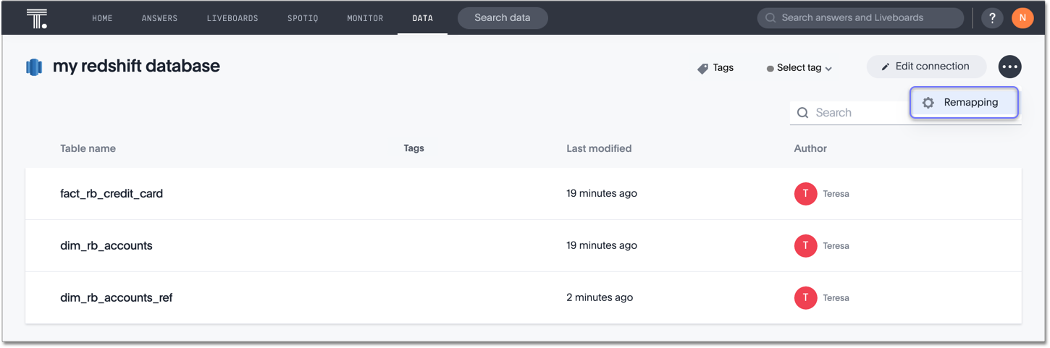Image resolution: width=1050 pixels, height=348 pixels.
Task: Open the Liveboards tab
Action: [232, 18]
